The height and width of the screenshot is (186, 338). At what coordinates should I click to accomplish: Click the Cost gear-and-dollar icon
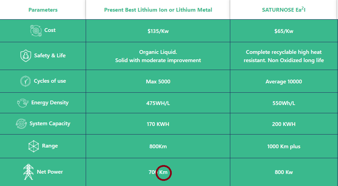pos(36,31)
